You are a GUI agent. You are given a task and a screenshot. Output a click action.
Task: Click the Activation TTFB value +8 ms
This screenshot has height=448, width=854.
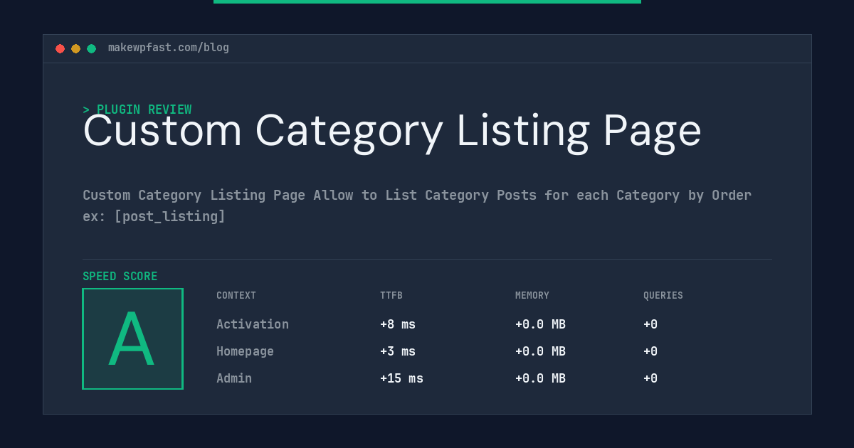pyautogui.click(x=398, y=324)
